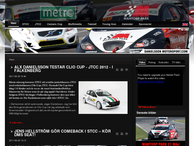Image resolution: width=194 pixels, height=146 pixels.
Task: Click the 'DANIELSSON MOTORSPORT.COM' text on the banner
Action: point(166,51)
